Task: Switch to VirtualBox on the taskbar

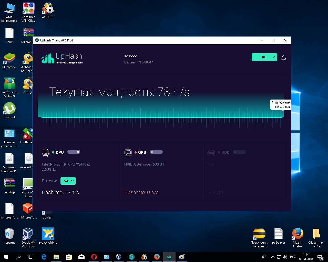Action: 119,257
